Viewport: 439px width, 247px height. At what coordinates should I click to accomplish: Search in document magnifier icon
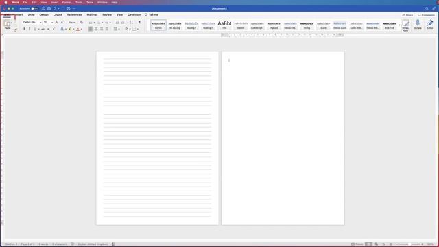pyautogui.click(x=427, y=8)
